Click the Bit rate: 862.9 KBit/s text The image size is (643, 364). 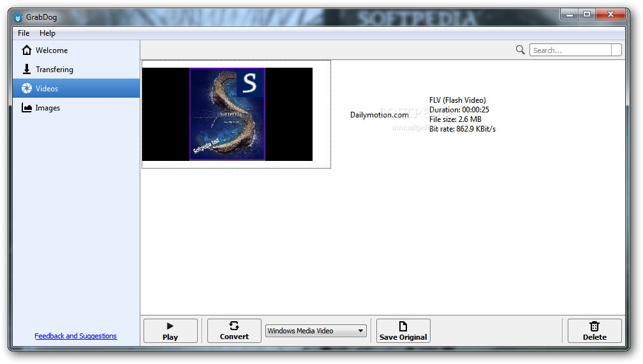(x=462, y=129)
